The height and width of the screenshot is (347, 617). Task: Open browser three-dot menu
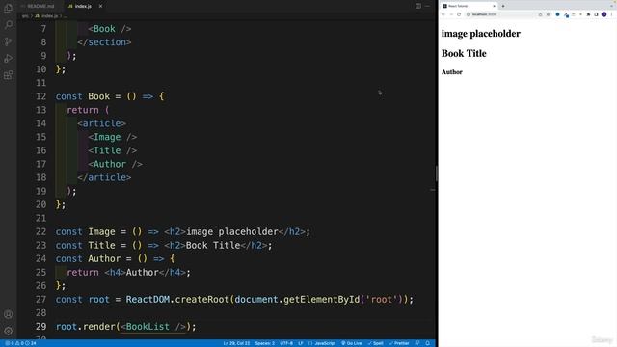coord(612,14)
